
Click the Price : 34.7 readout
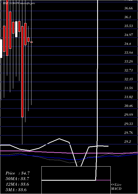pyautogui.click(x=18, y=173)
